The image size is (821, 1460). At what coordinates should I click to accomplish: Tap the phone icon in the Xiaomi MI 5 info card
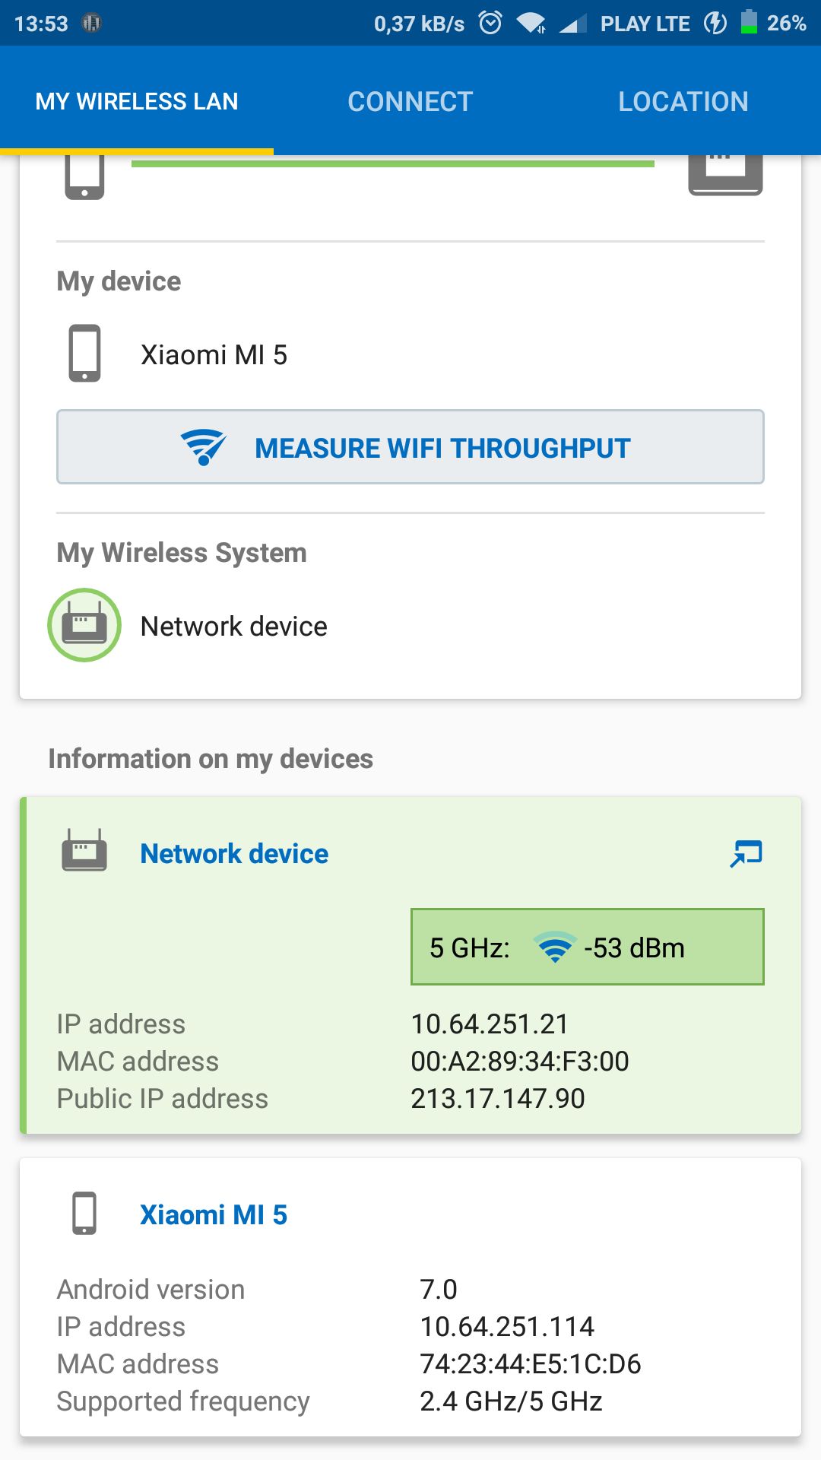coord(84,1213)
